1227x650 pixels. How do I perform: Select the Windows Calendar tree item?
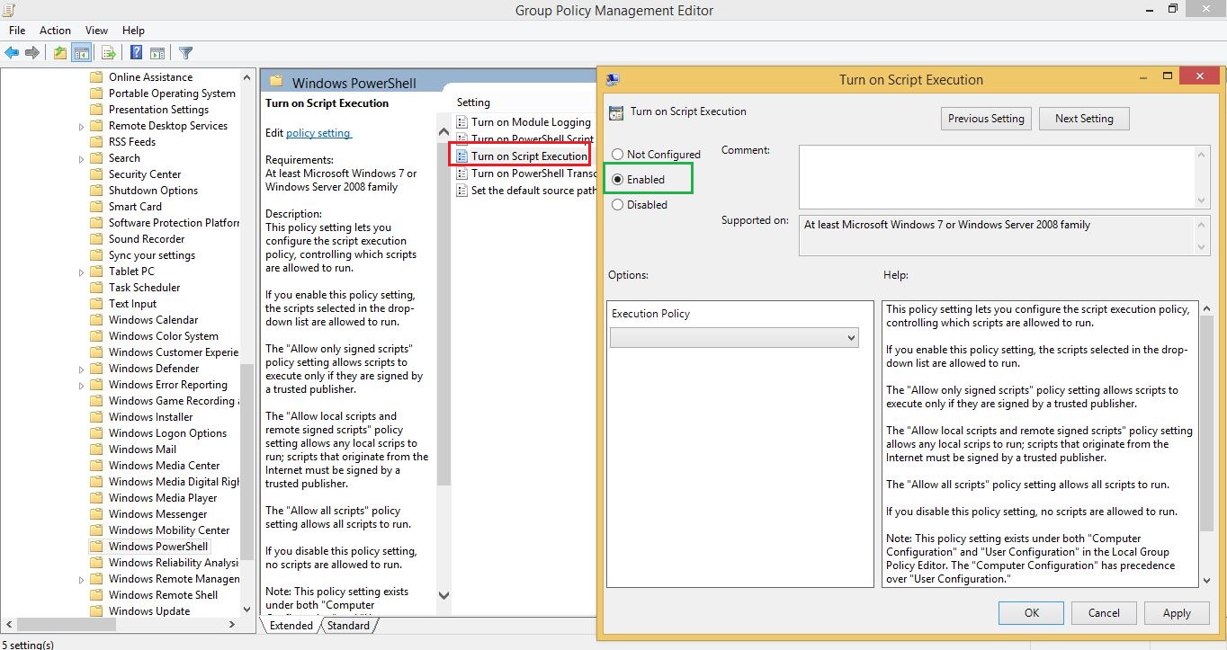[x=154, y=320]
